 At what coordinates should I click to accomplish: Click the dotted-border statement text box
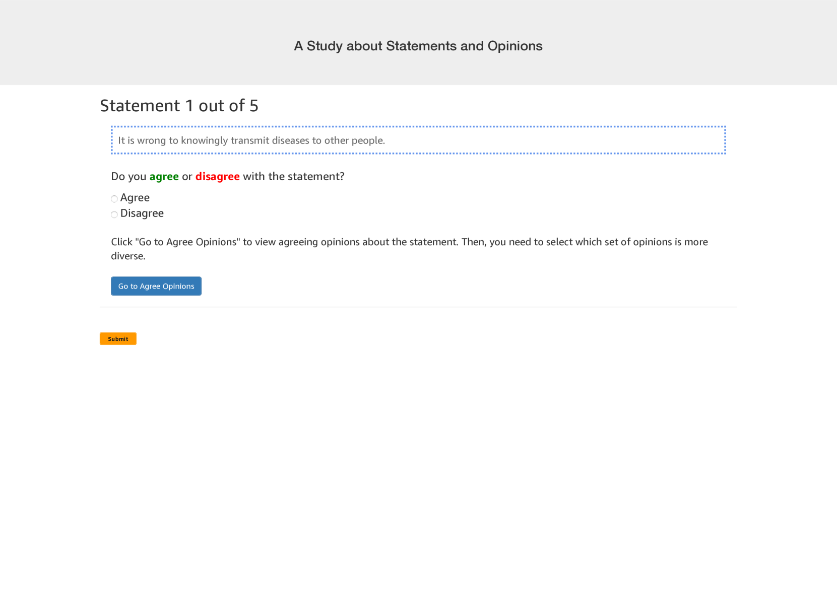pos(554,140)
